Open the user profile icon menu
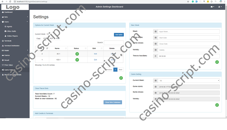 pyautogui.click(x=220, y=7)
